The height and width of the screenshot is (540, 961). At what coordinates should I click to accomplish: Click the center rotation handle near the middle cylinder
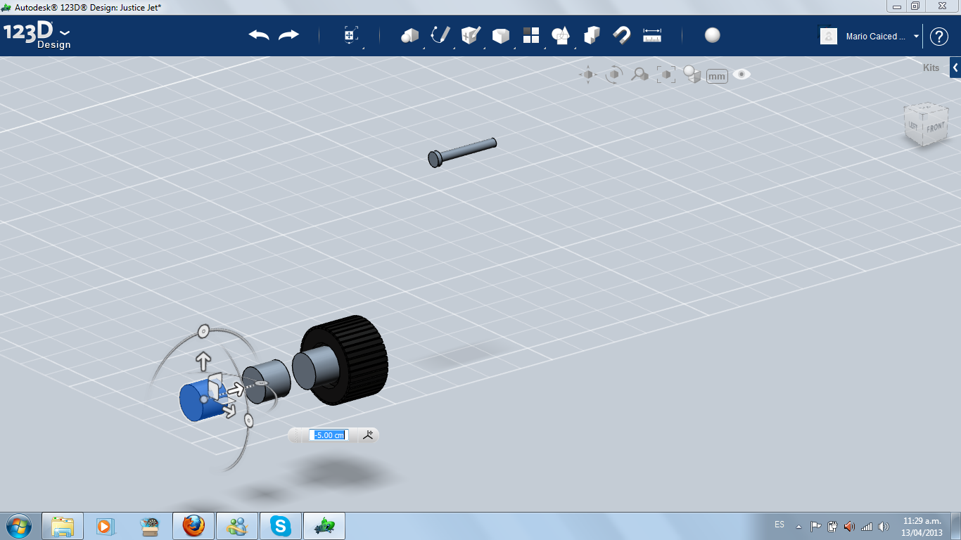coord(260,383)
